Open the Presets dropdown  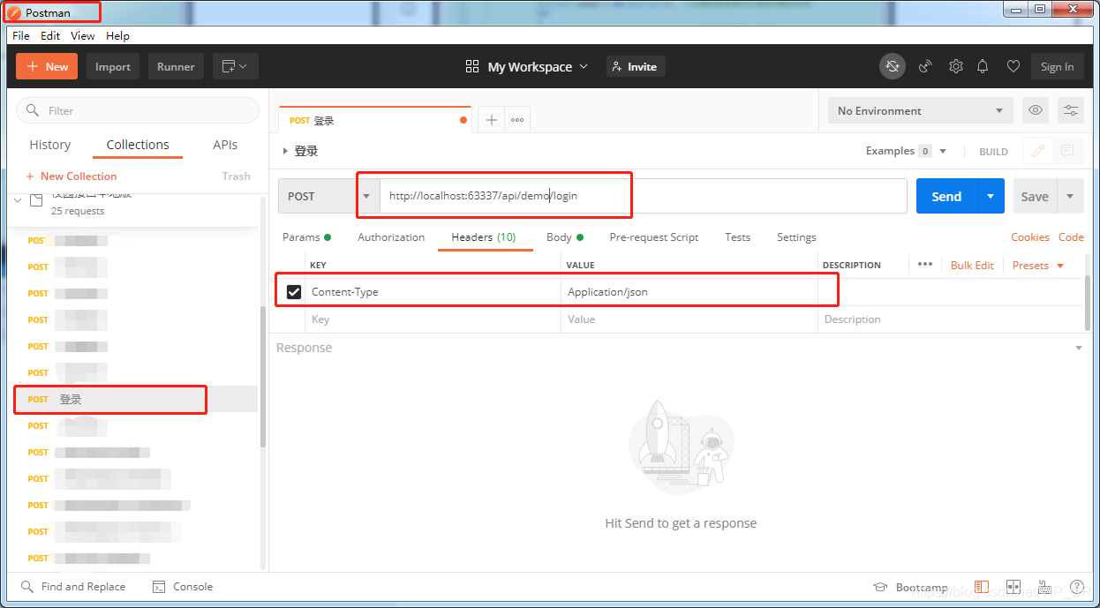1039,265
